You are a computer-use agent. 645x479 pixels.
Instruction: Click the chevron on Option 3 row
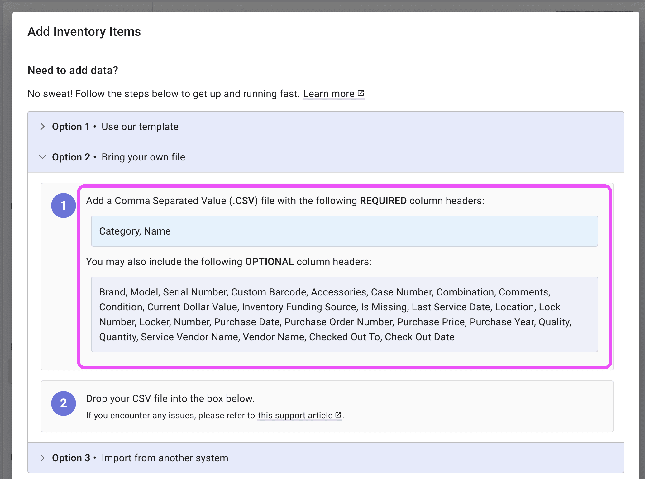pyautogui.click(x=42, y=458)
